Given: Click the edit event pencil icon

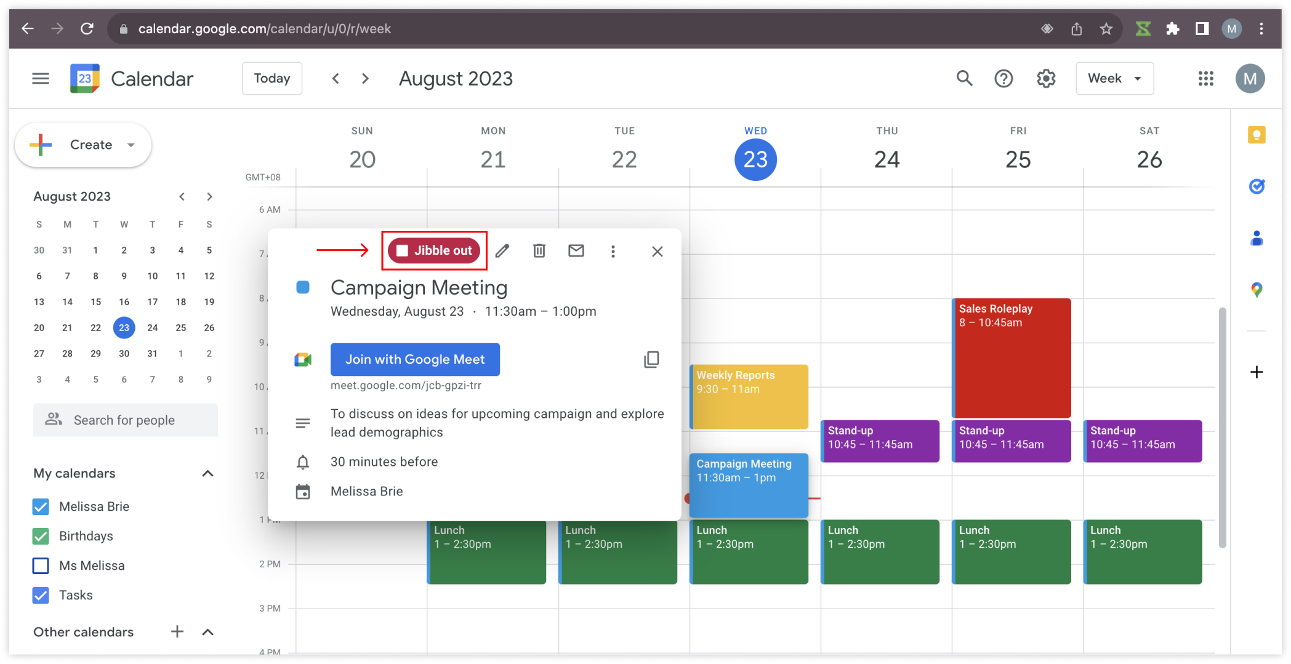Looking at the screenshot, I should tap(502, 251).
